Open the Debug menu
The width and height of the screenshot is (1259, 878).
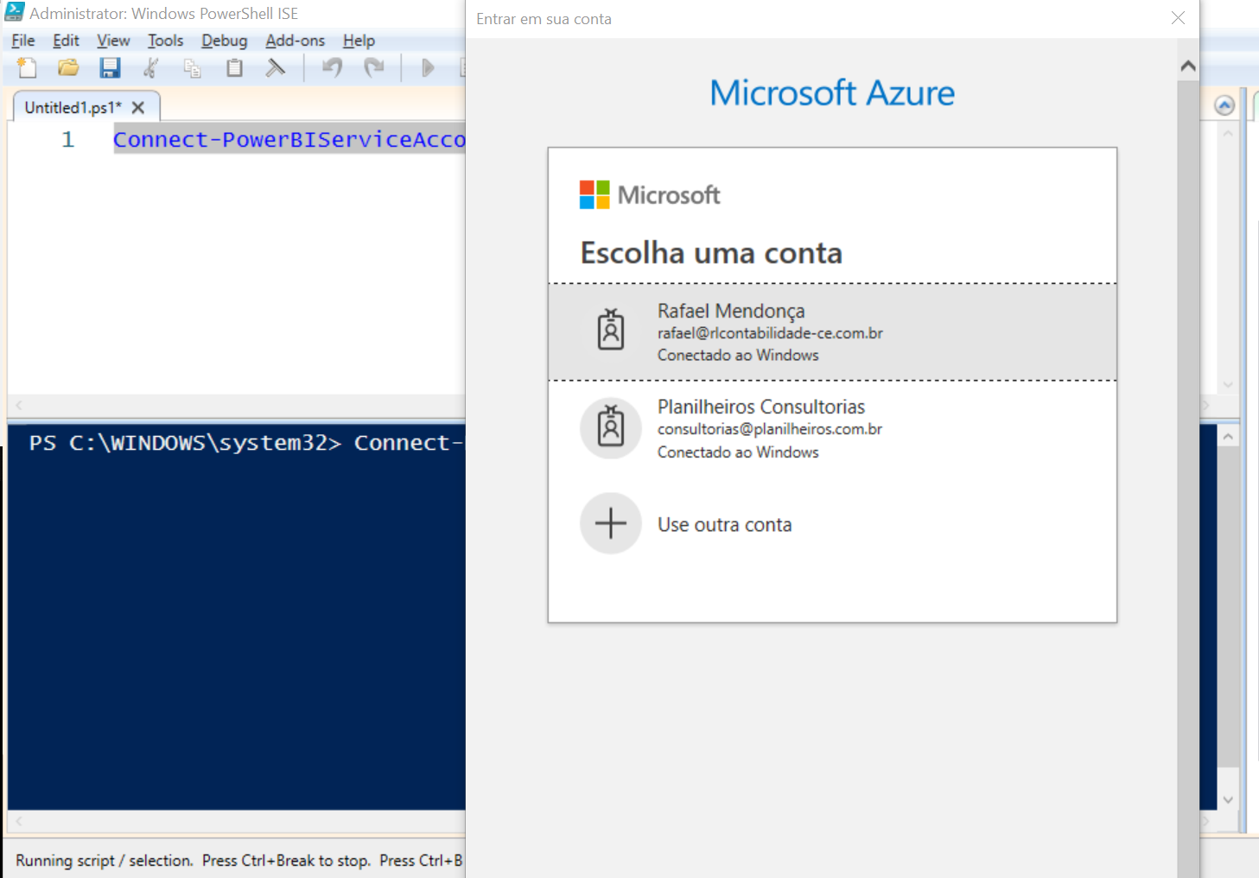[x=224, y=40]
